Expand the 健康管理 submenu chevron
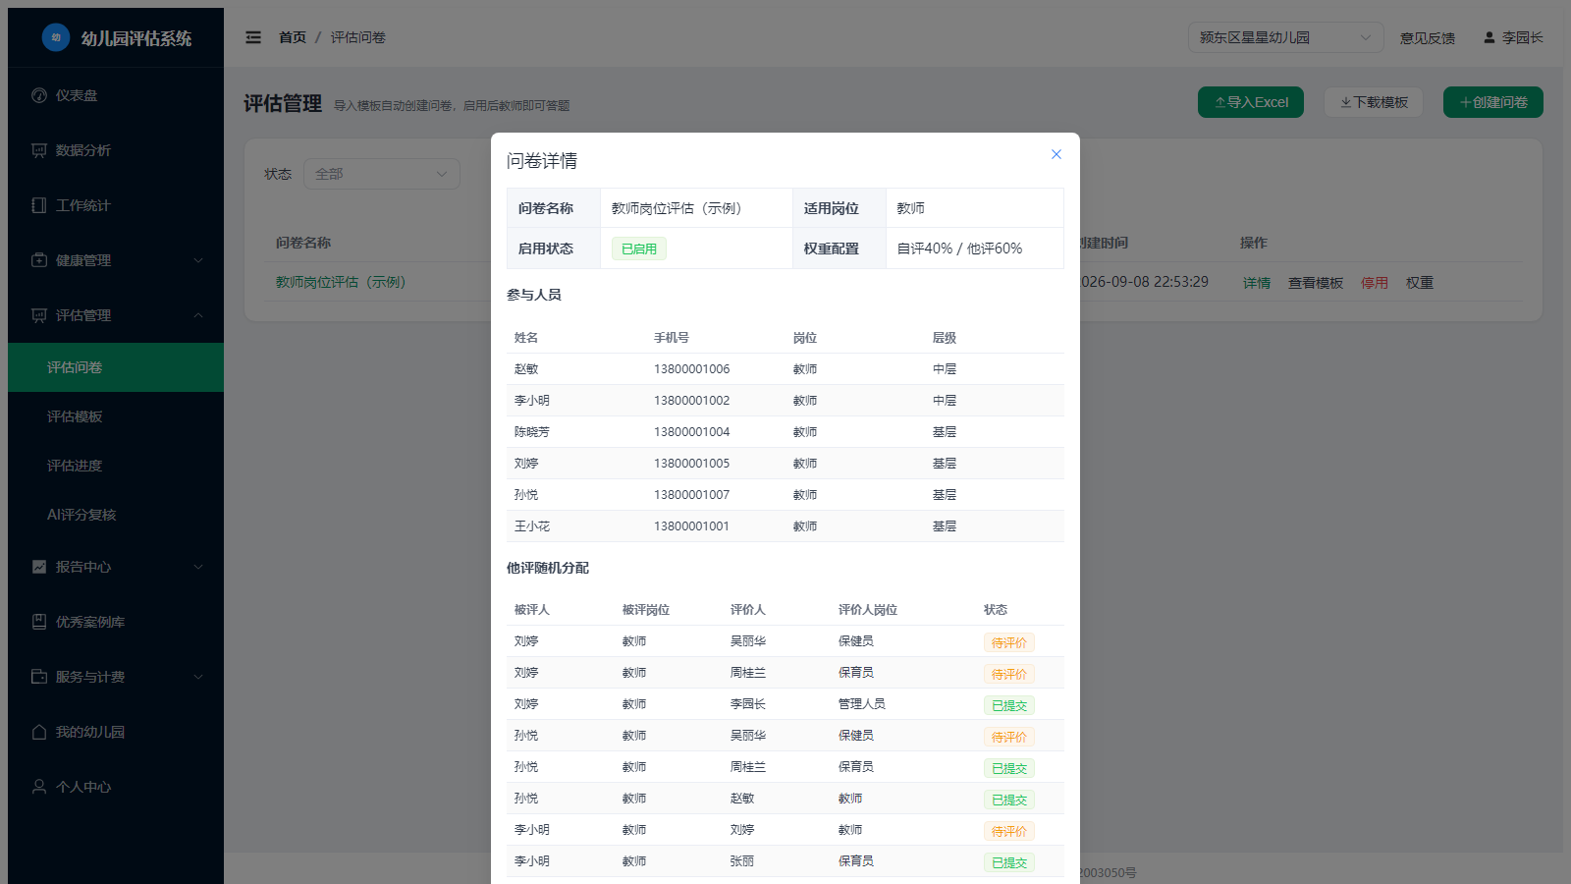The width and height of the screenshot is (1571, 884). click(x=198, y=260)
